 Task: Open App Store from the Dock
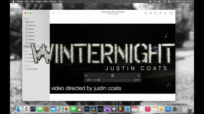(x=168, y=109)
